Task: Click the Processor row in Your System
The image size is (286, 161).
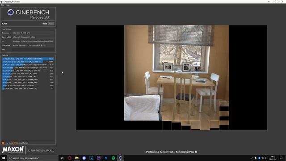Action: click(x=28, y=33)
